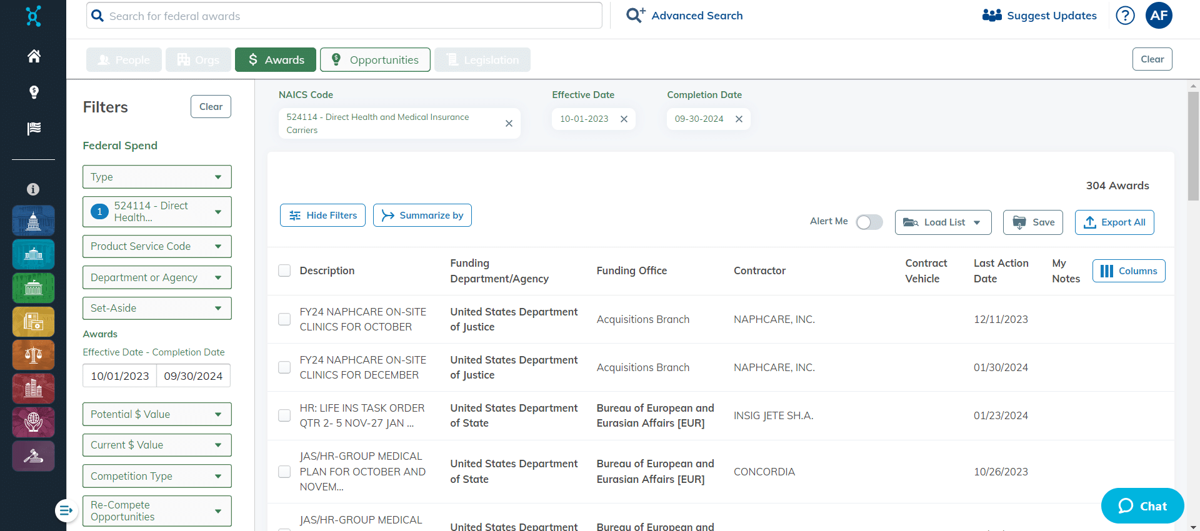Click the Columns button
The width and height of the screenshot is (1200, 531).
[x=1129, y=271]
